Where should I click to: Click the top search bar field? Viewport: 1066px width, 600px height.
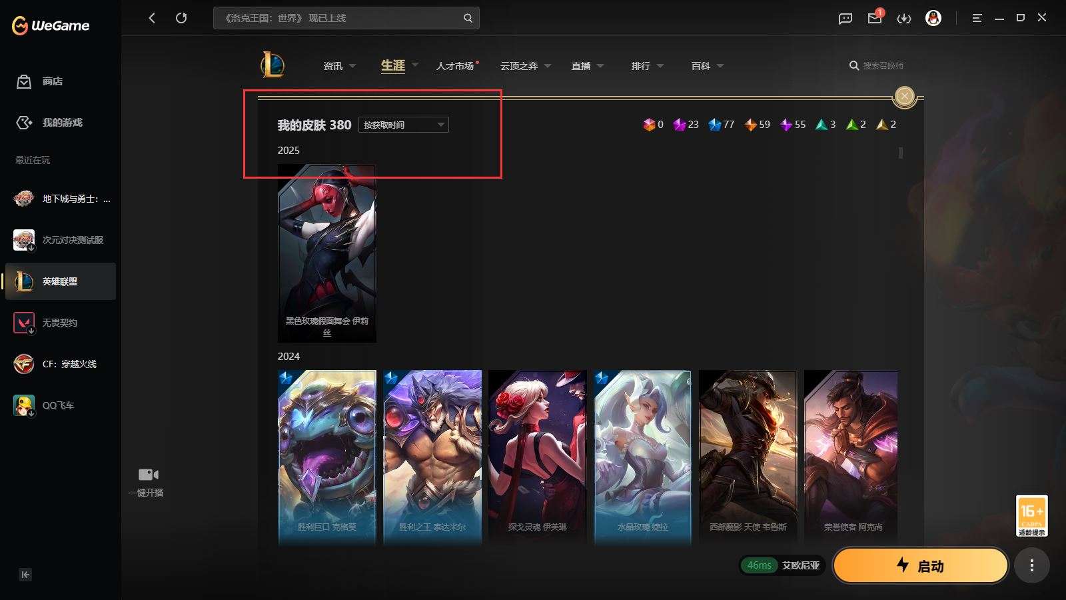346,18
